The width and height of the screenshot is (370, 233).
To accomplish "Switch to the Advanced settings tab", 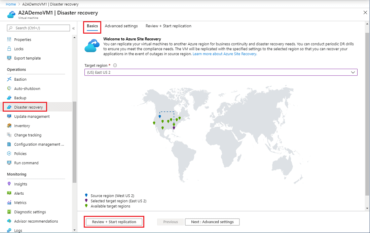I will (x=121, y=26).
